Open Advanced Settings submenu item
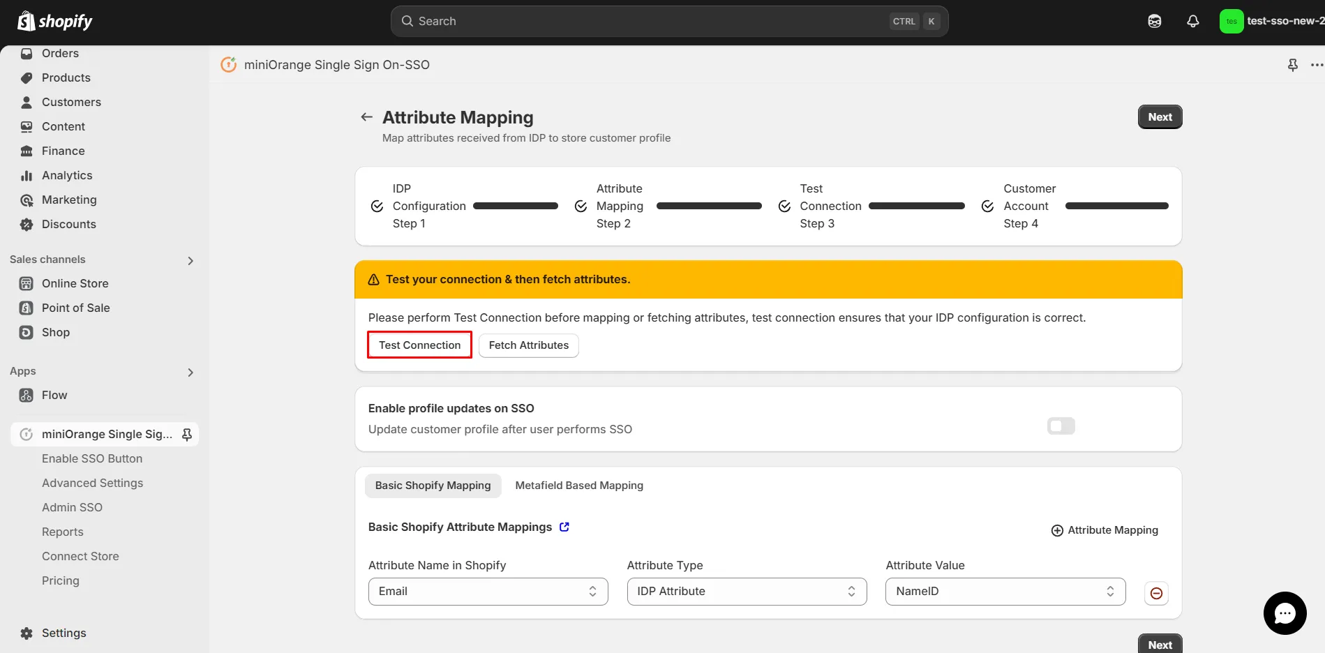1325x653 pixels. [x=92, y=483]
